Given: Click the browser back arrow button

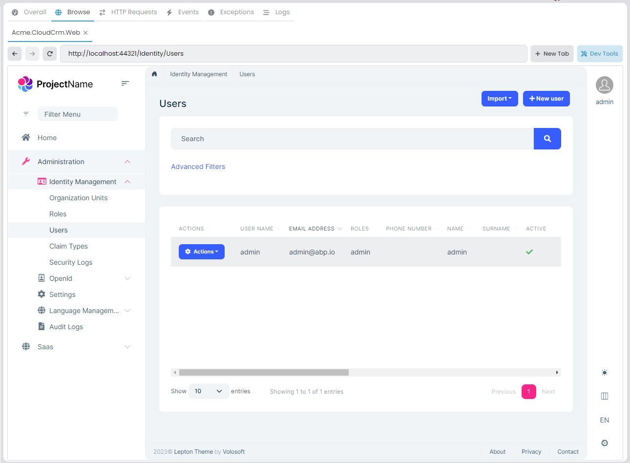Looking at the screenshot, I should tap(15, 54).
